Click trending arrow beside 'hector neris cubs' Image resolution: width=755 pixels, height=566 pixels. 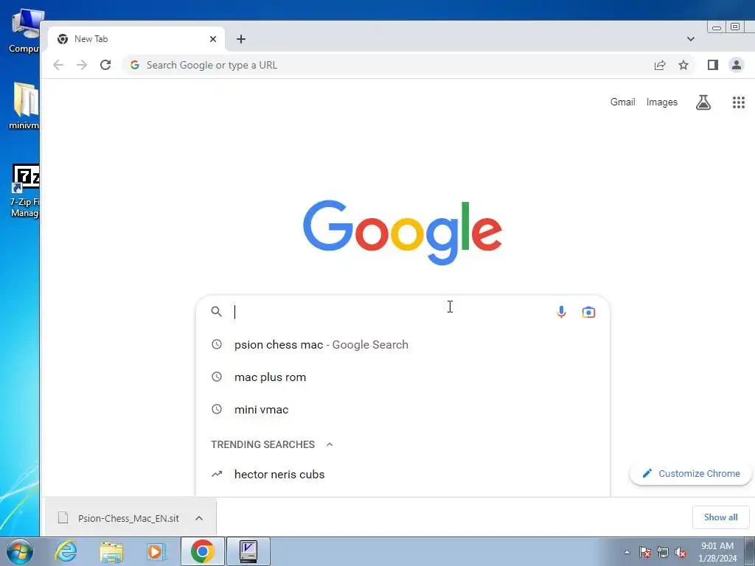pyautogui.click(x=217, y=474)
